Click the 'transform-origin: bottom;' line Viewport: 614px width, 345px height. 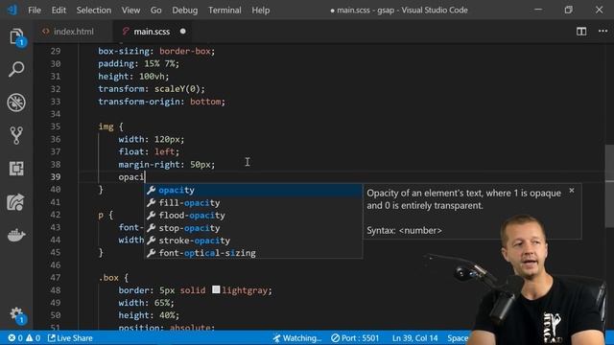tap(162, 102)
